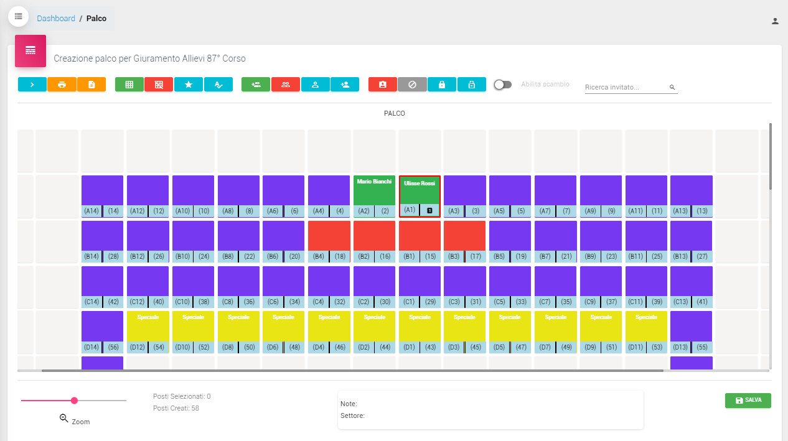Click the green grid icon button
Screen dimensions: 788x441
tap(129, 85)
